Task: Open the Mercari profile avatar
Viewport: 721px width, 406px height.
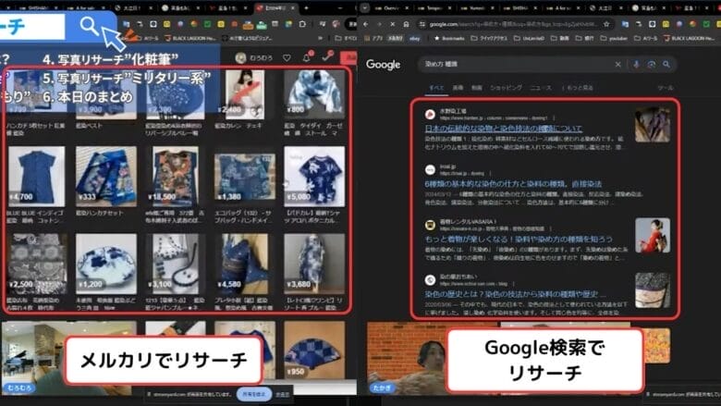Action: 240,57
